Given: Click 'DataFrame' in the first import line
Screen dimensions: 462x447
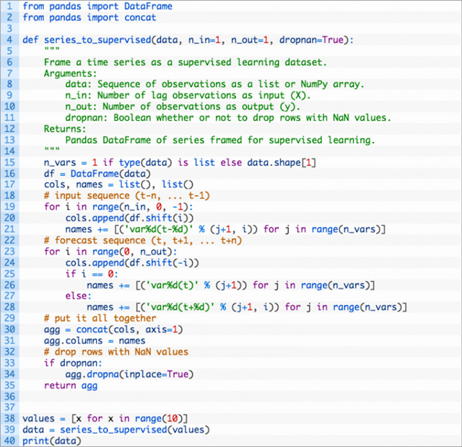Looking at the screenshot, I should point(148,6).
